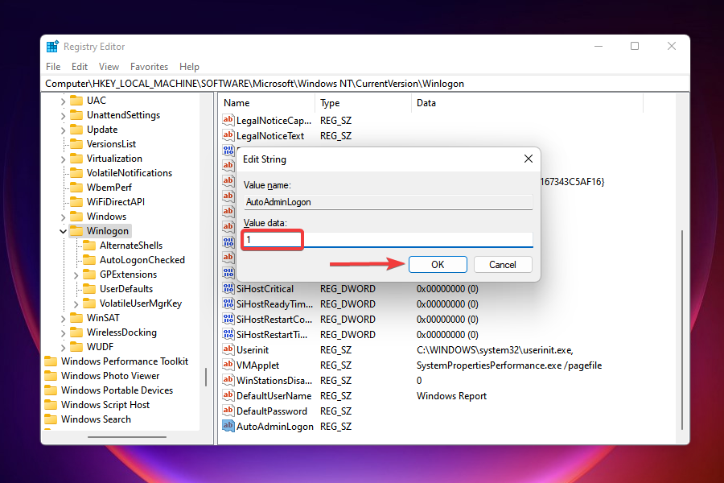The width and height of the screenshot is (724, 483).
Task: Click the Value name field showing AutoAdminLogon
Action: coord(388,202)
